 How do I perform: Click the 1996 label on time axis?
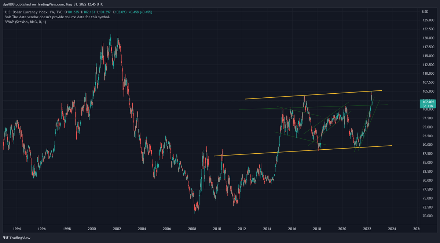pyautogui.click(x=41, y=229)
